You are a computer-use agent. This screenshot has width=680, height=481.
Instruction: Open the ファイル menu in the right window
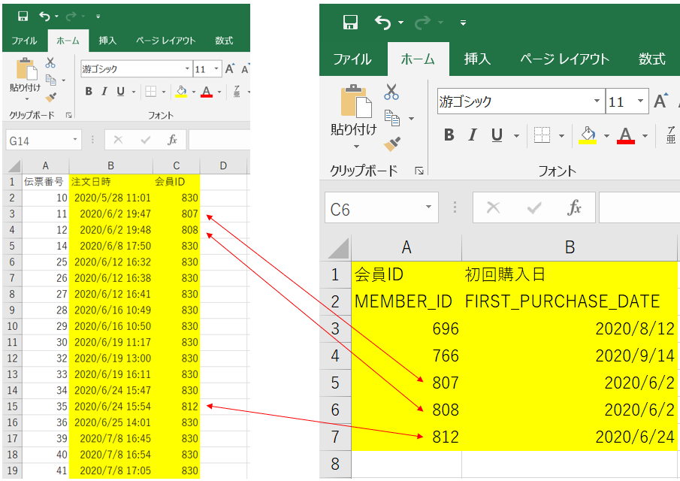(352, 59)
